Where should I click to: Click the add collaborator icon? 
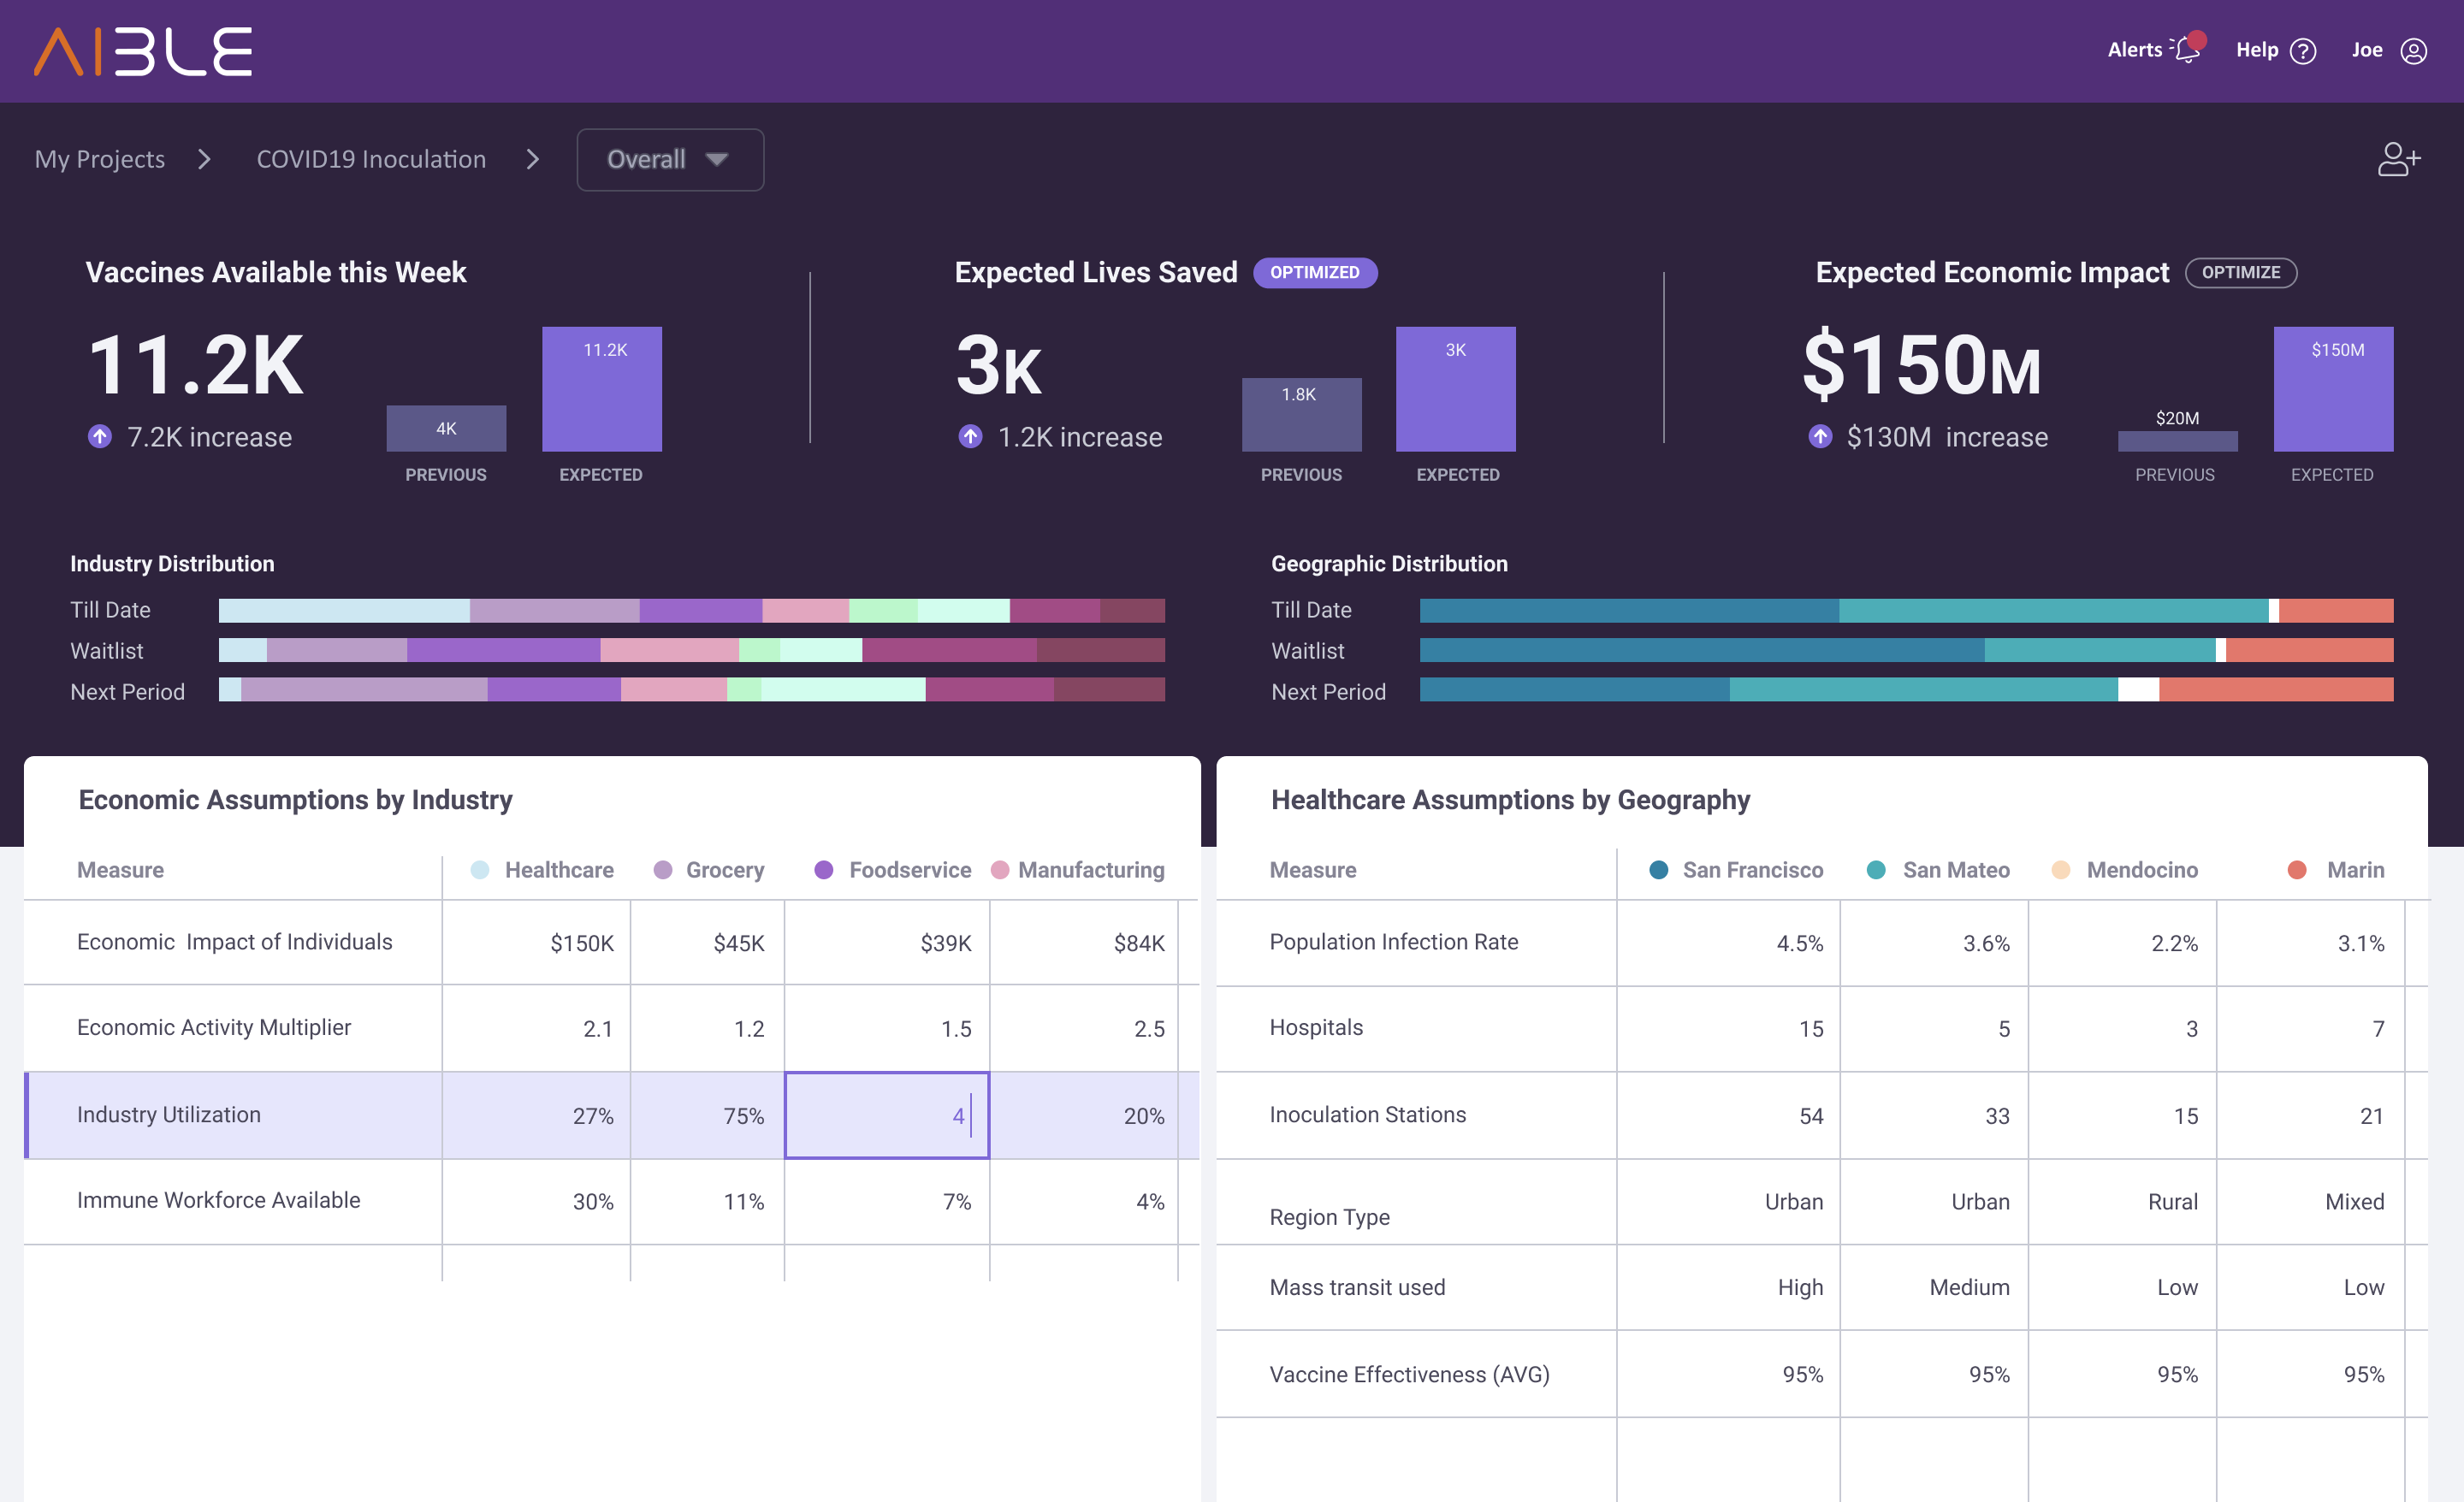(x=2399, y=159)
